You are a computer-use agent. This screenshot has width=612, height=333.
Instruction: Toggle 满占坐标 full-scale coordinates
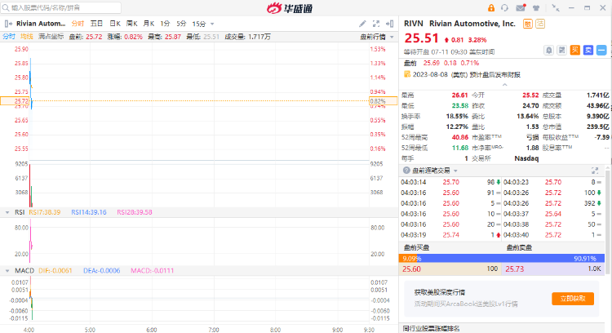[x=51, y=37]
